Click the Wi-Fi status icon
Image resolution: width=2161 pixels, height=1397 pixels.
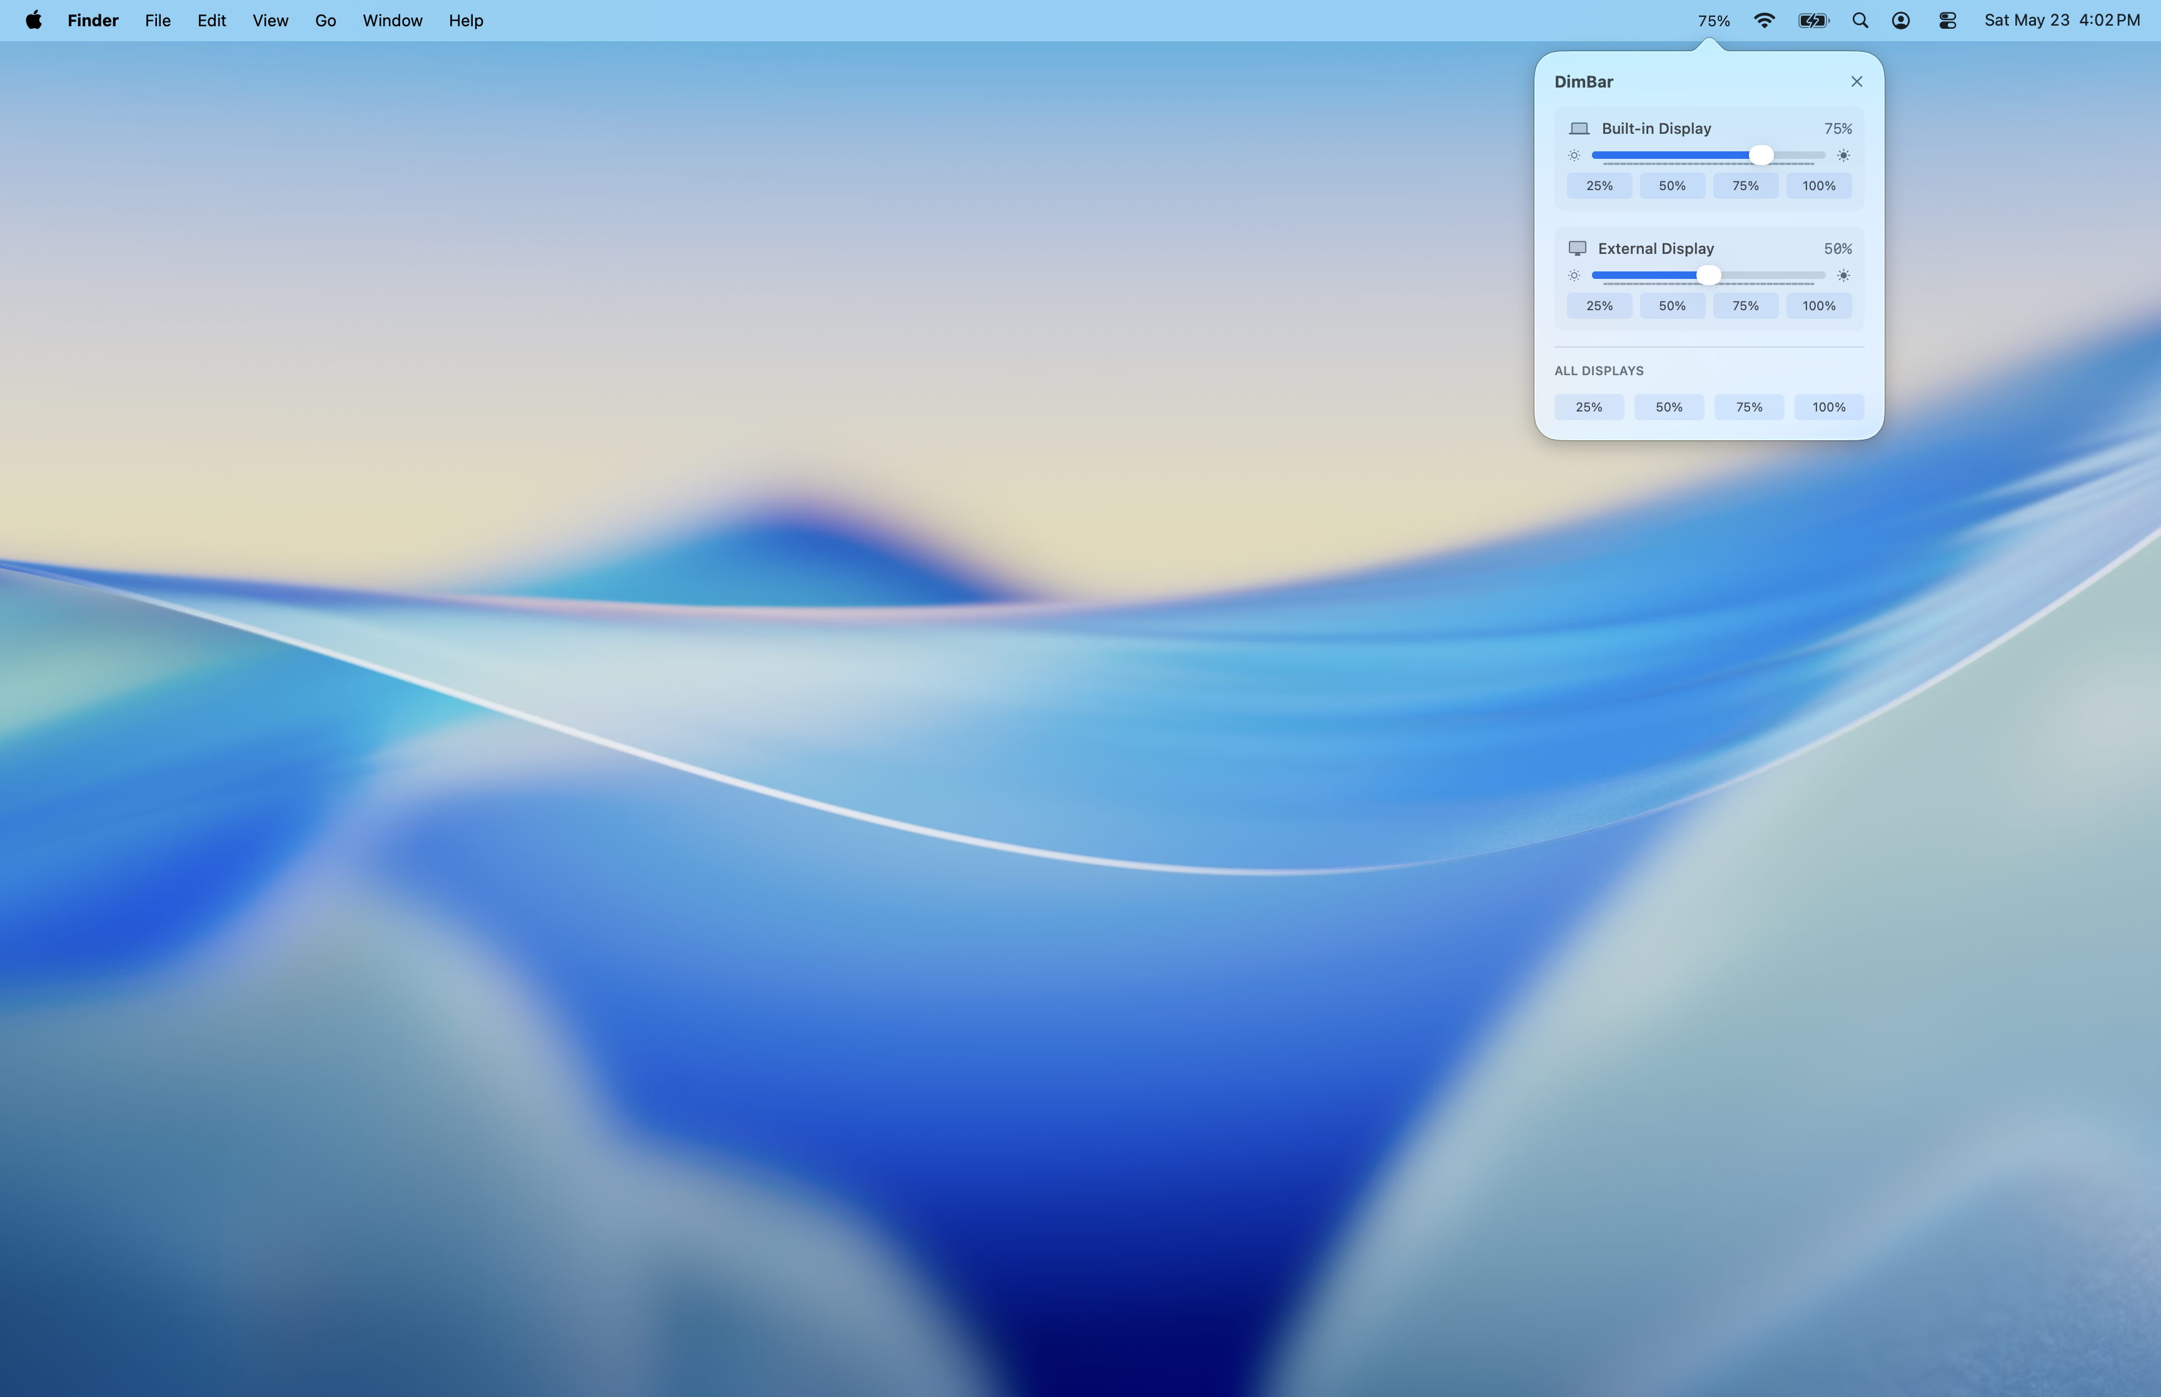pos(1764,20)
